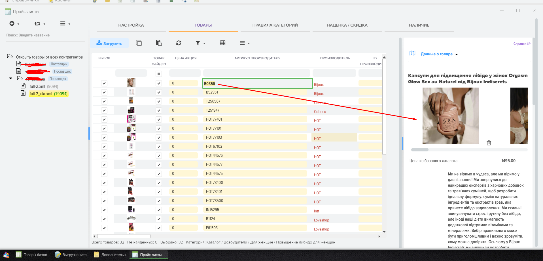Open the filter funnel menu
The width and height of the screenshot is (543, 261).
(200, 43)
